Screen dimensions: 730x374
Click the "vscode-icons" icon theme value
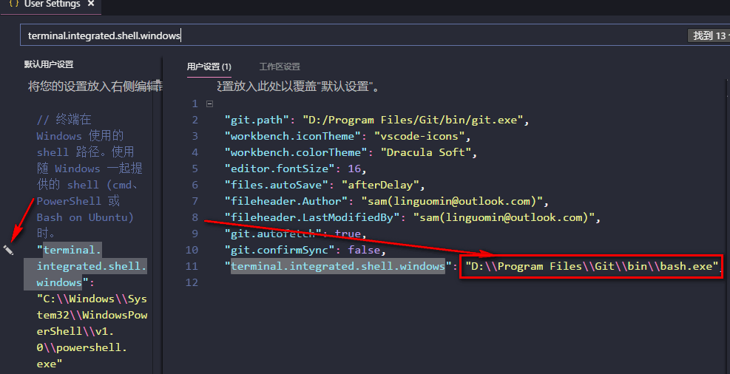[419, 136]
